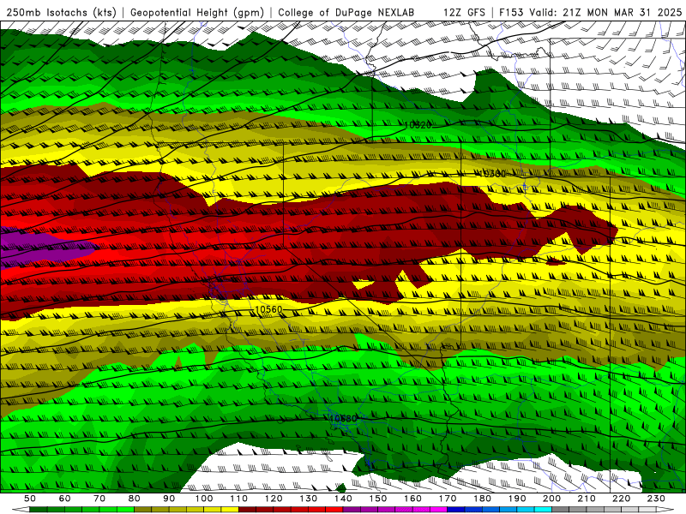Click the "College of DuPage NEXLAB" text
The width and height of the screenshot is (686, 514).
pyautogui.click(x=346, y=12)
